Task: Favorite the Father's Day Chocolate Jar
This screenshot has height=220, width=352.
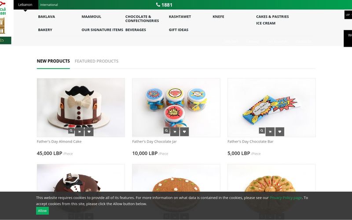Action: coord(184,132)
